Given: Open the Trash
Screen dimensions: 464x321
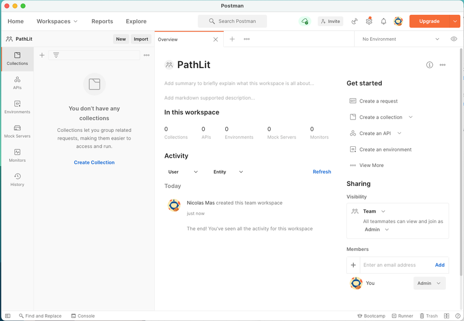Looking at the screenshot, I should [x=428, y=316].
